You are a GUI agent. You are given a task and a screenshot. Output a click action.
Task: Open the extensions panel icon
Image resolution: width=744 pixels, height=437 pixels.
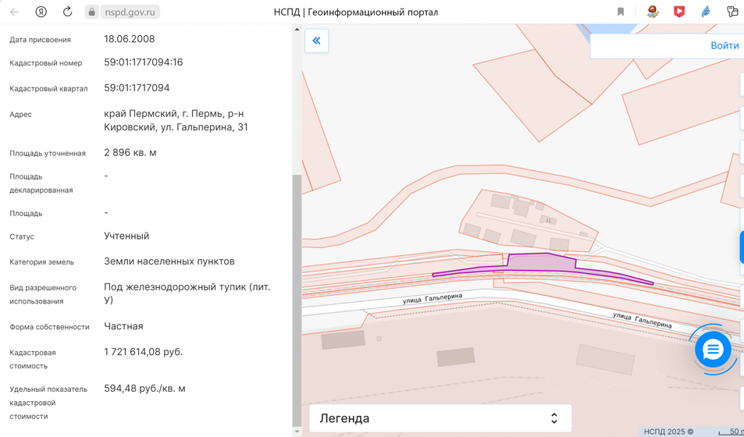click(733, 12)
